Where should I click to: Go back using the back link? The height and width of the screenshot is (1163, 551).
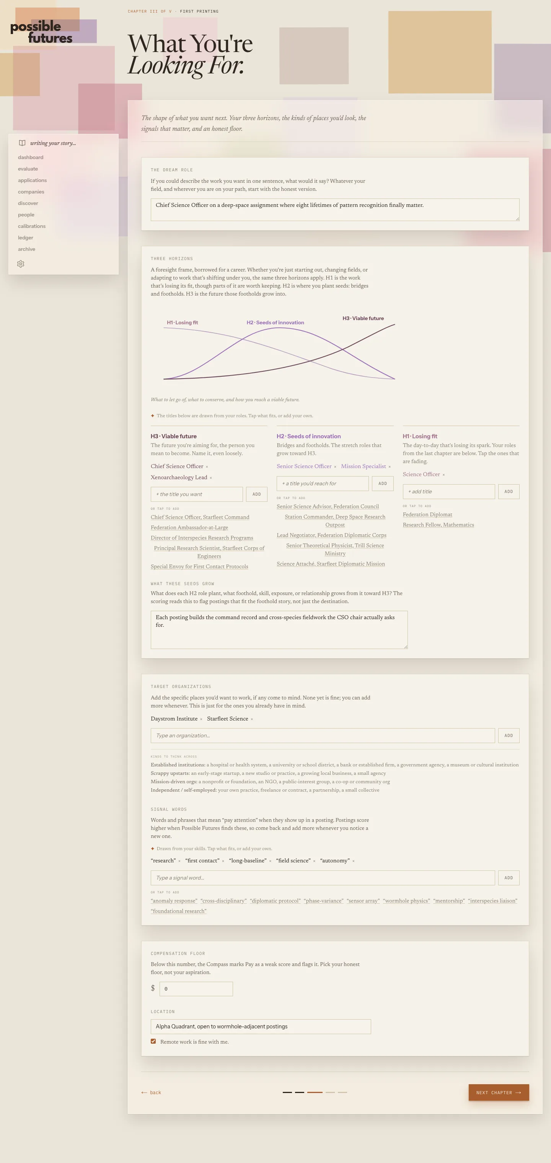pyautogui.click(x=151, y=1093)
